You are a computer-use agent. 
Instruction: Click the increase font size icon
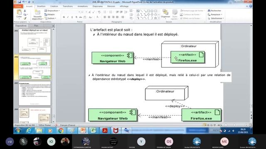[x=89, y=12]
